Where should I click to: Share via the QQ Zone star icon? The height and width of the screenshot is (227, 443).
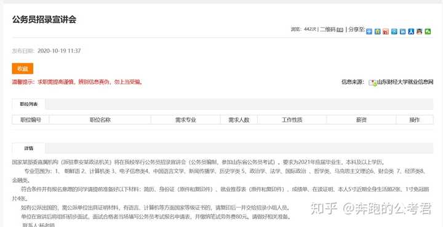[x=377, y=31]
